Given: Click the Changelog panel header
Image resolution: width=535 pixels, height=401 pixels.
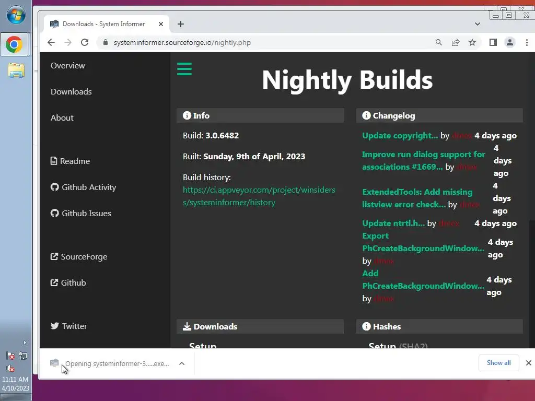Looking at the screenshot, I should (439, 115).
